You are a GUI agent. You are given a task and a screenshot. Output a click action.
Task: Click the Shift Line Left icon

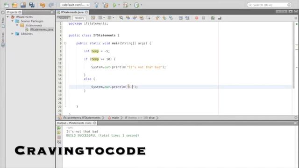(180, 18)
